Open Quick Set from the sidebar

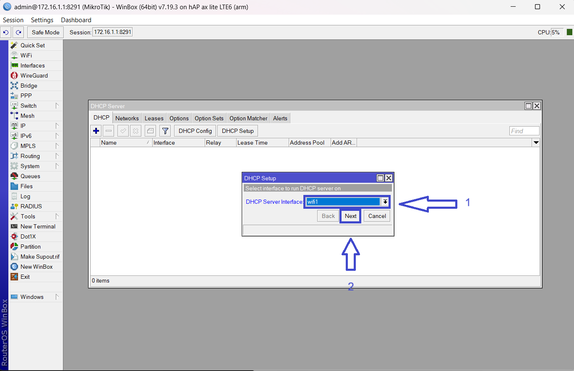36,45
